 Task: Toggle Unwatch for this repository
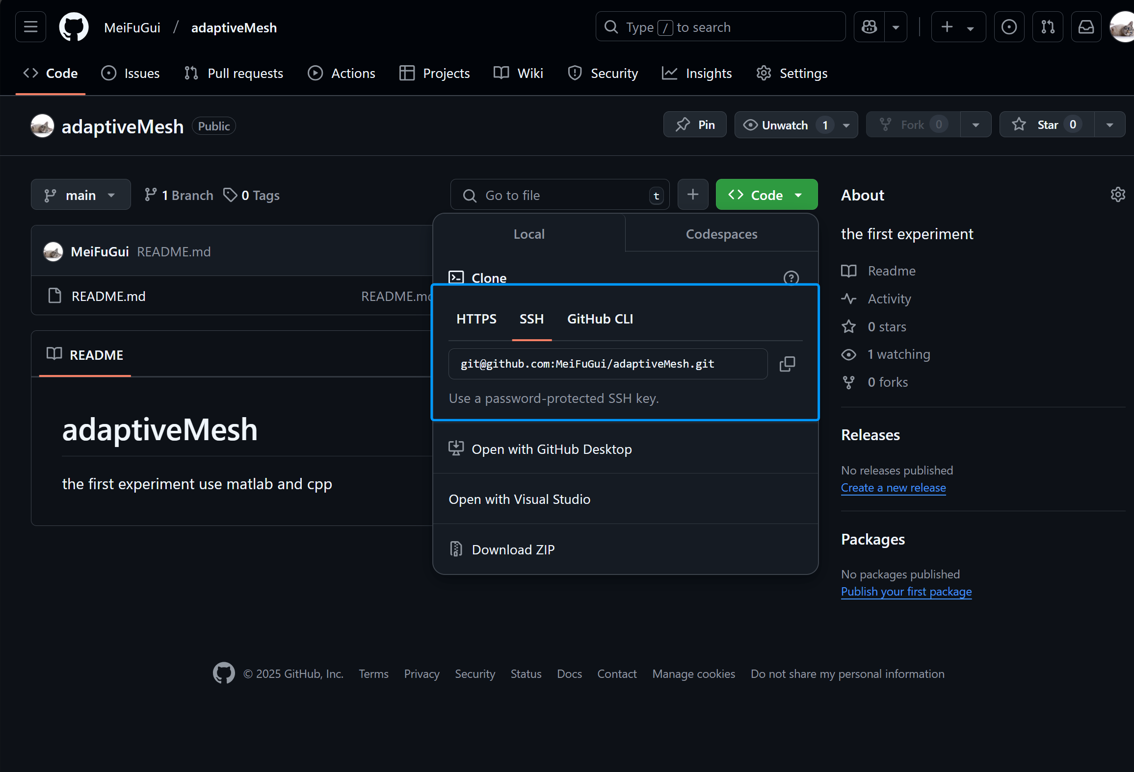click(784, 125)
